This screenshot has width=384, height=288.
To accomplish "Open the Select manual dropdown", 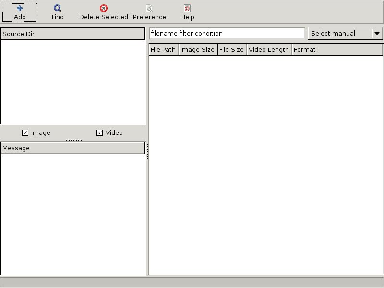I will tap(341, 33).
